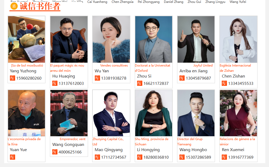The width and height of the screenshot is (269, 167).
Task: Click the phone icon under Zhou Si
Action: [140, 83]
